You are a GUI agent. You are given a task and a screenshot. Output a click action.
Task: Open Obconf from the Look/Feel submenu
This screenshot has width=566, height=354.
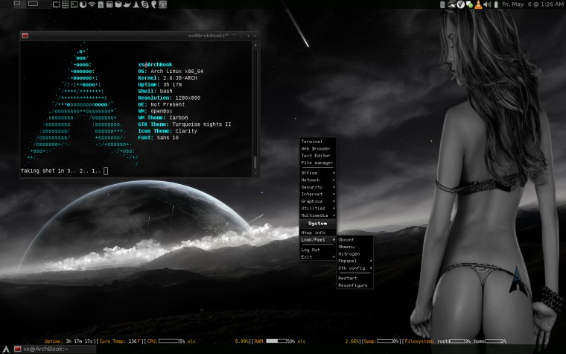pyautogui.click(x=354, y=239)
